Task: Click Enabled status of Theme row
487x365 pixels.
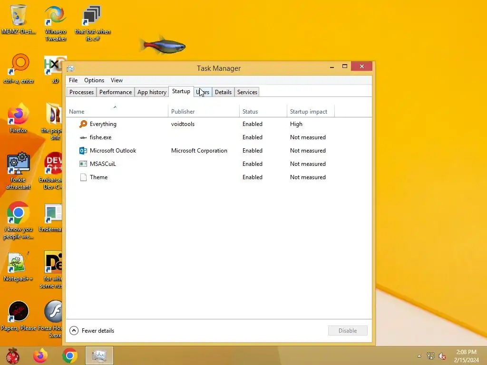Action: [253, 177]
